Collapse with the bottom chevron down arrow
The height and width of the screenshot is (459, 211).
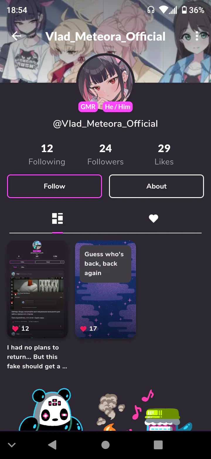coord(12,445)
